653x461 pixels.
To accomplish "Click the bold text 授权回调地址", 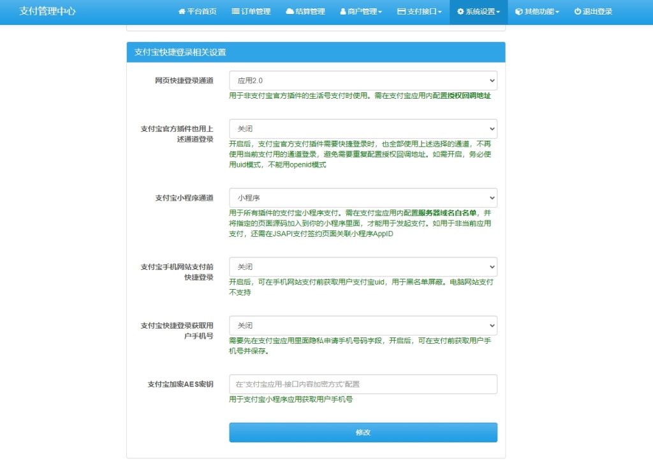I will click(x=469, y=96).
